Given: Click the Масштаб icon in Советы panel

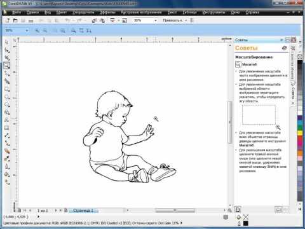Looking at the screenshot, I should [x=238, y=64].
